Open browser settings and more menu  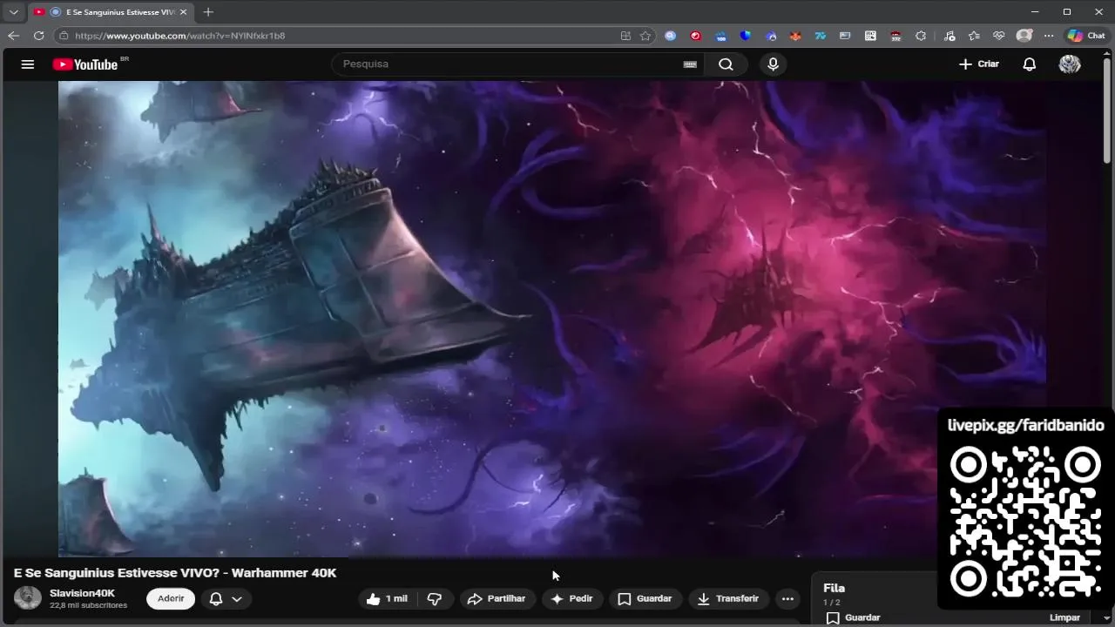click(x=1049, y=36)
